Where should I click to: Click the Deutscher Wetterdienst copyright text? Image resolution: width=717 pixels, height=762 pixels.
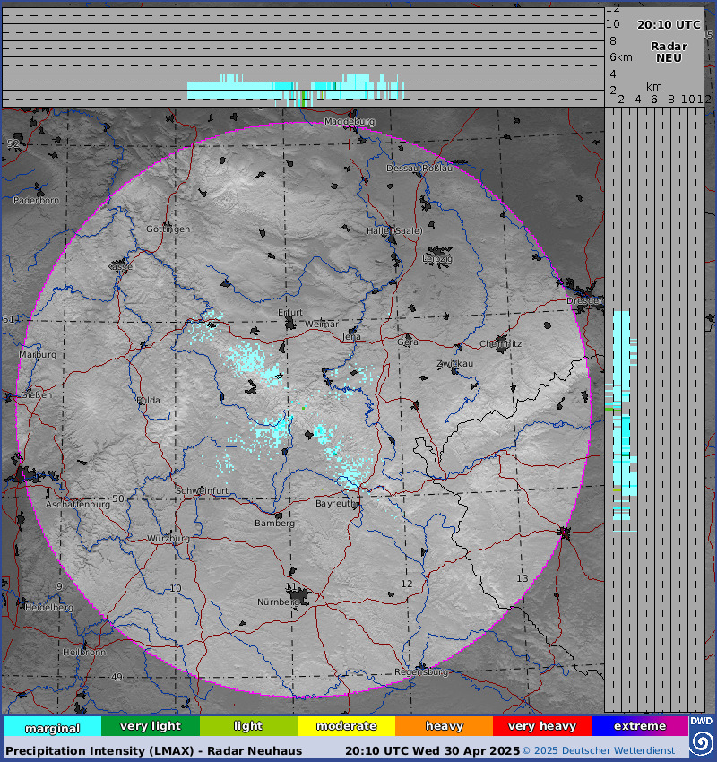pyautogui.click(x=604, y=750)
